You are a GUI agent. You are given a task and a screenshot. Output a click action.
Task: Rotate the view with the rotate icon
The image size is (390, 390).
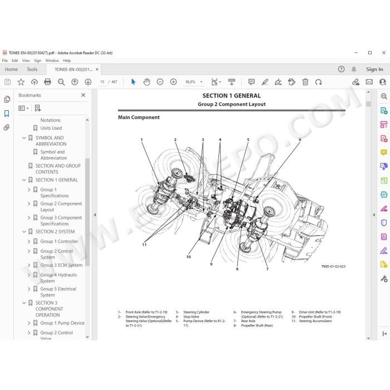click(x=318, y=82)
